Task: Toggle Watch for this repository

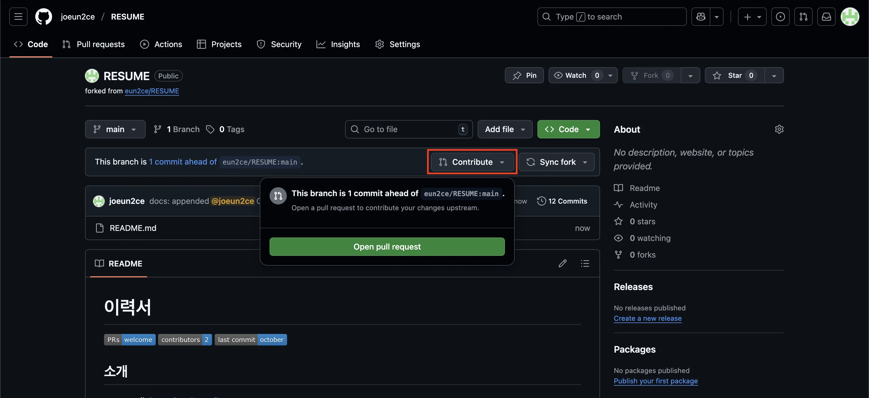Action: click(576, 76)
